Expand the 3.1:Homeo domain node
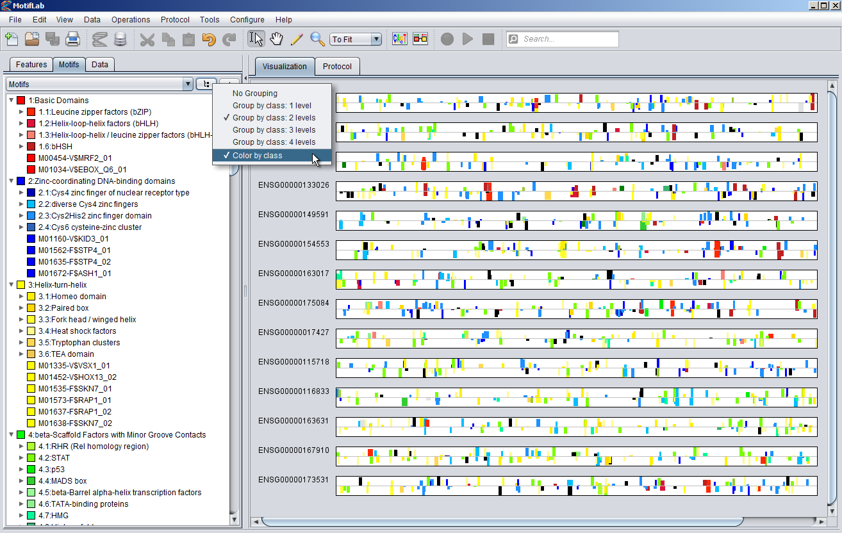 (21, 297)
